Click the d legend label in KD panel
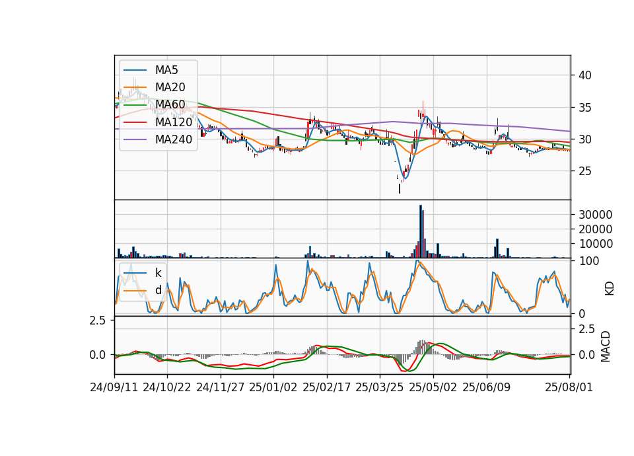The image size is (634, 456). [158, 290]
